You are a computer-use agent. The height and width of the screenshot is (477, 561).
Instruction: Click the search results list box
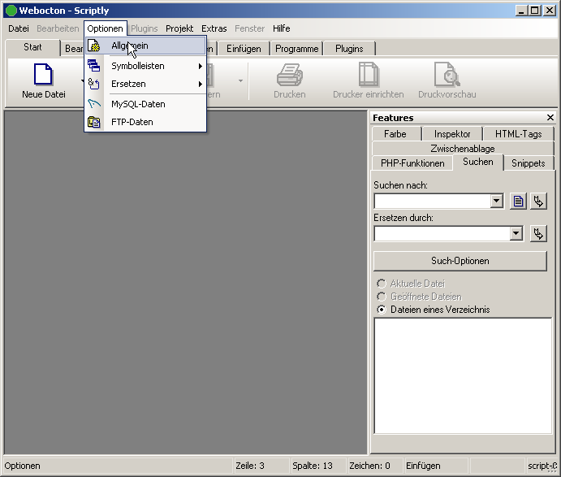coord(463,376)
